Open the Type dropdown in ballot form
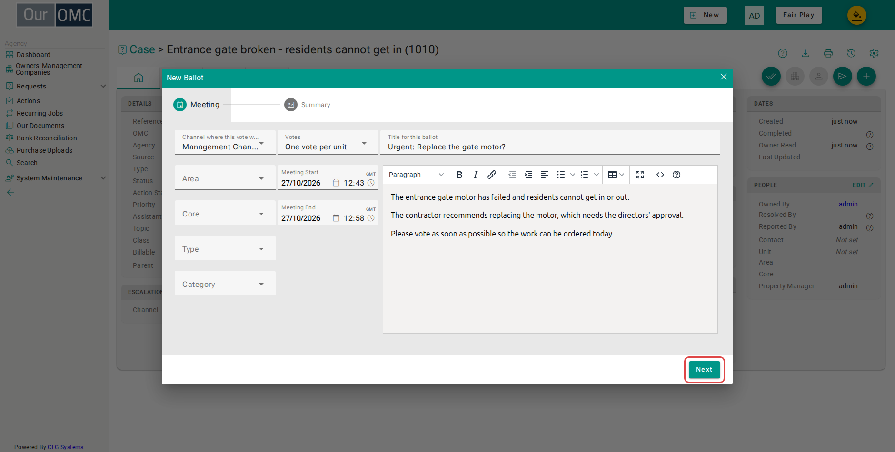Image resolution: width=895 pixels, height=452 pixels. pyautogui.click(x=225, y=248)
